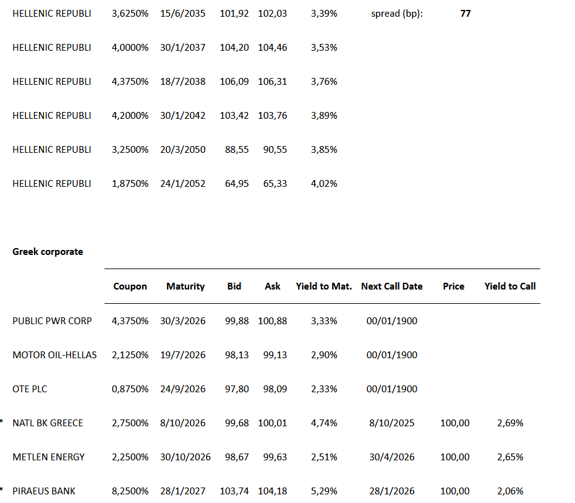Click the 4,02% yield cell

pos(325,184)
